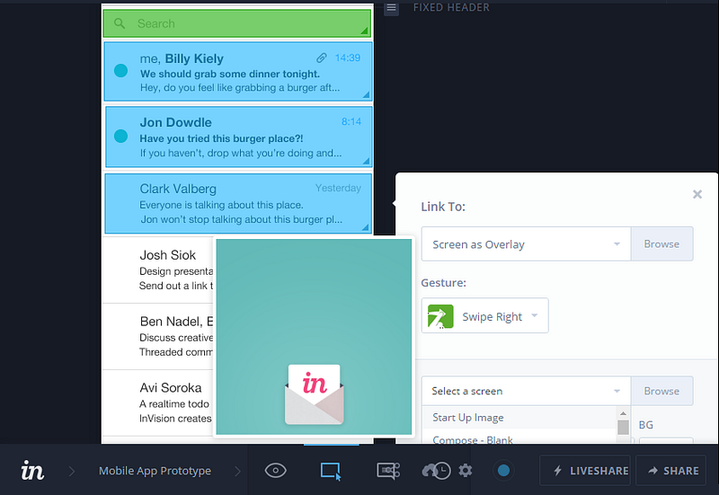Expand the Select a screen dropdown
The height and width of the screenshot is (495, 719).
pos(526,391)
